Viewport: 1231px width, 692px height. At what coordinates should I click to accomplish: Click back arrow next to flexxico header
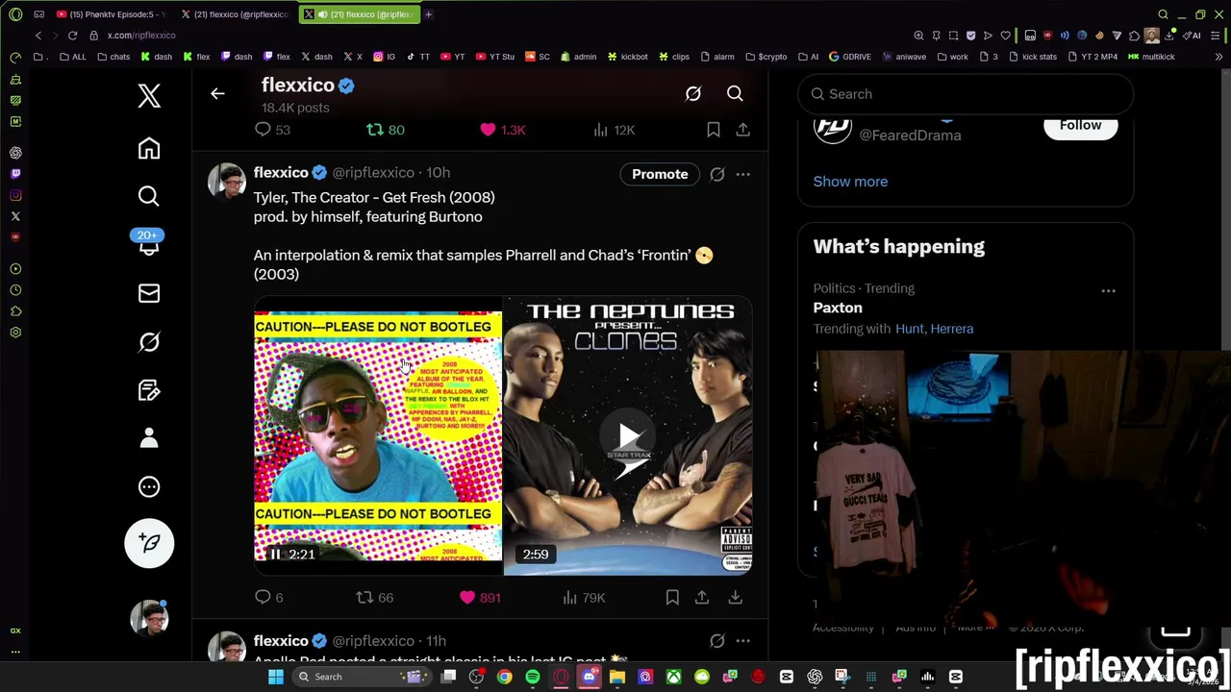coord(217,94)
